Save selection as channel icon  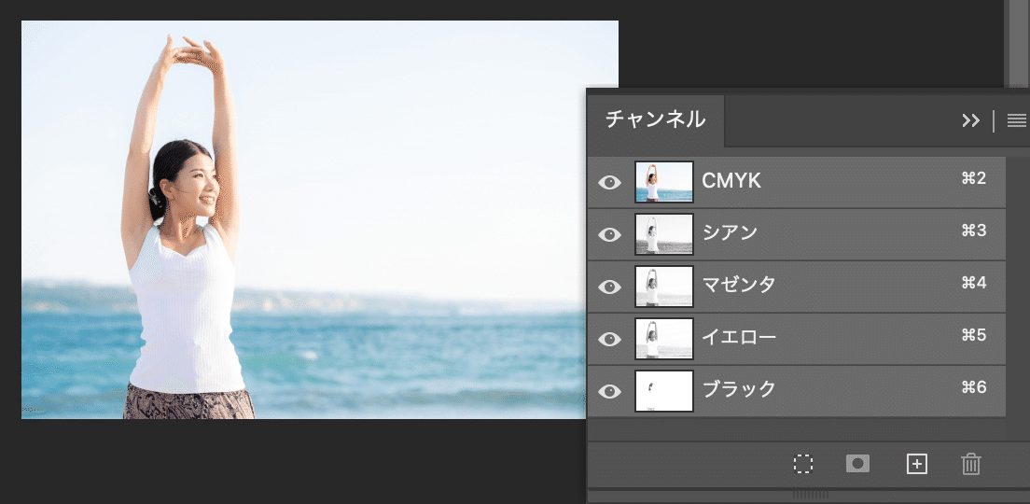(857, 464)
